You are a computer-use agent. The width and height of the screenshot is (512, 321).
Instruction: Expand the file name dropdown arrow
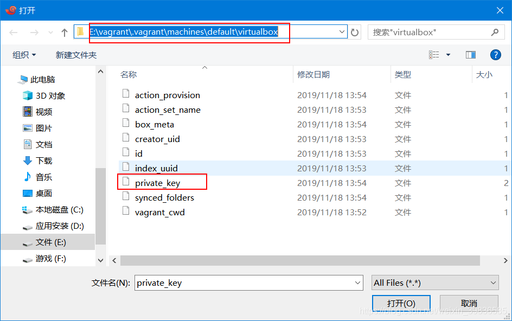[x=358, y=283]
